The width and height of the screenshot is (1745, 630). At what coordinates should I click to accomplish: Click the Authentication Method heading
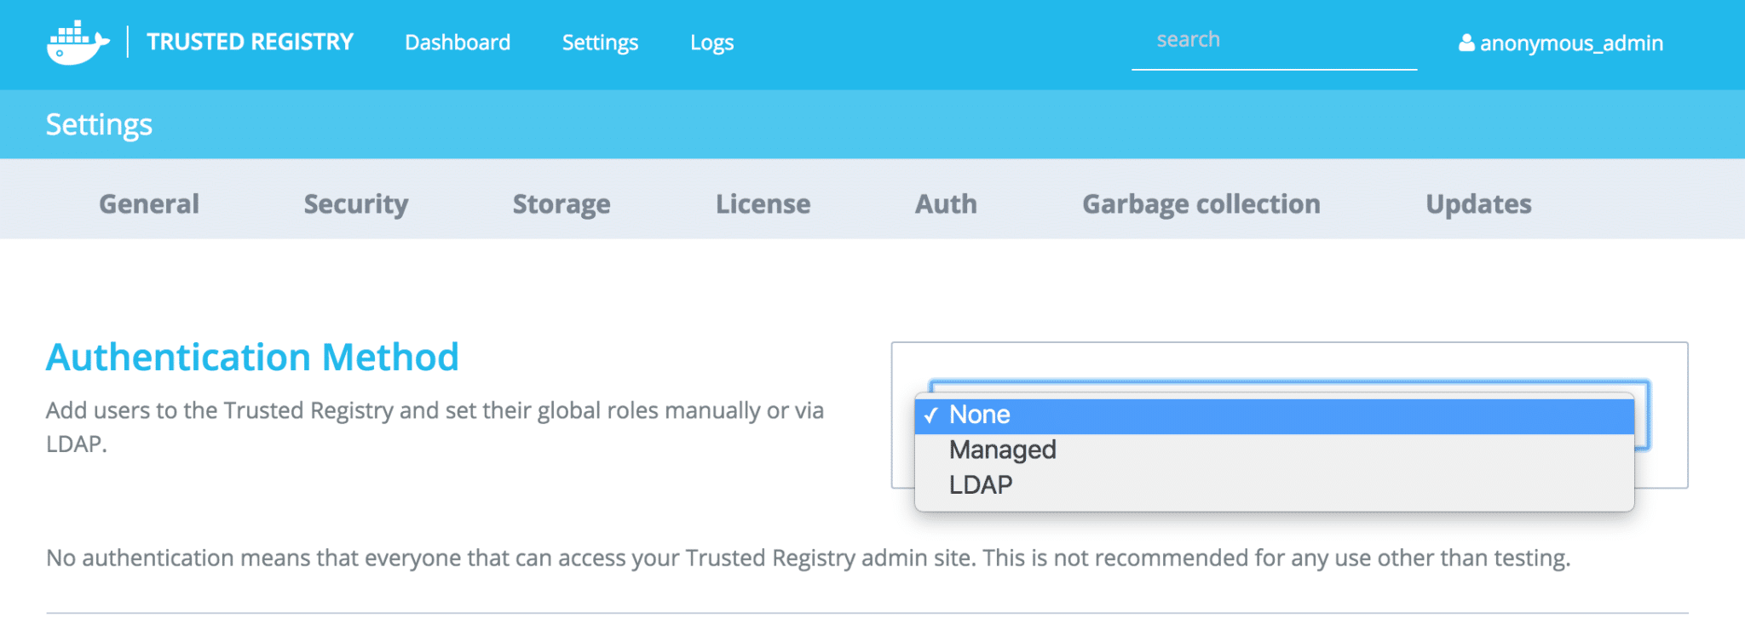[252, 358]
